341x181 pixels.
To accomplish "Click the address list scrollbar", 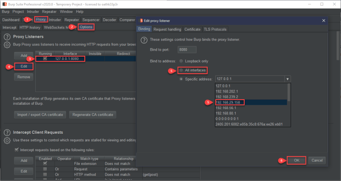I will 289,93.
